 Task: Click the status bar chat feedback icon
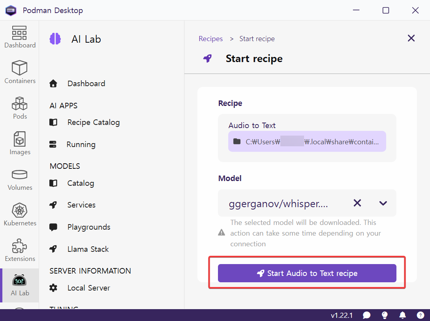click(x=367, y=315)
